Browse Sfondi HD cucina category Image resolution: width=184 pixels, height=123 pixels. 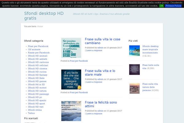(37, 72)
